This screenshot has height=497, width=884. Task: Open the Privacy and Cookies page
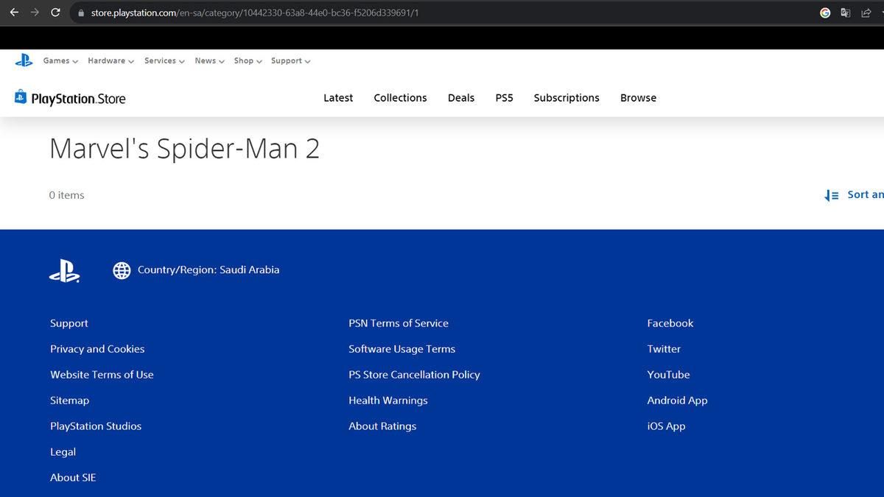[x=97, y=348]
